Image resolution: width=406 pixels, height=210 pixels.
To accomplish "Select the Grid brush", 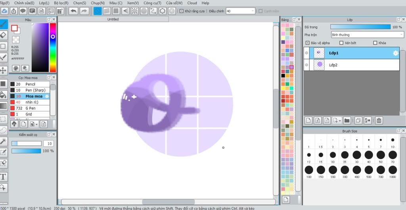I will point(30,114).
